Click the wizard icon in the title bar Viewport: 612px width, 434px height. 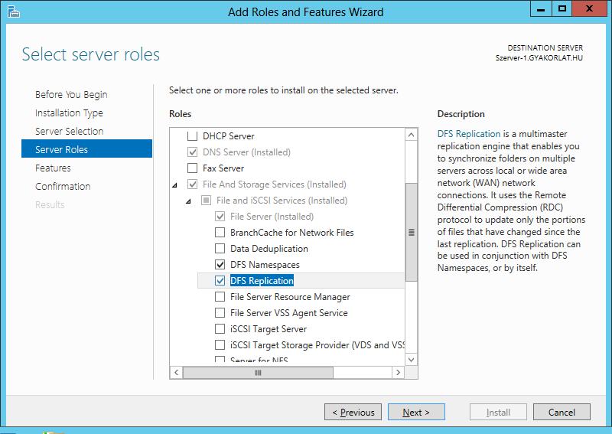click(x=13, y=11)
